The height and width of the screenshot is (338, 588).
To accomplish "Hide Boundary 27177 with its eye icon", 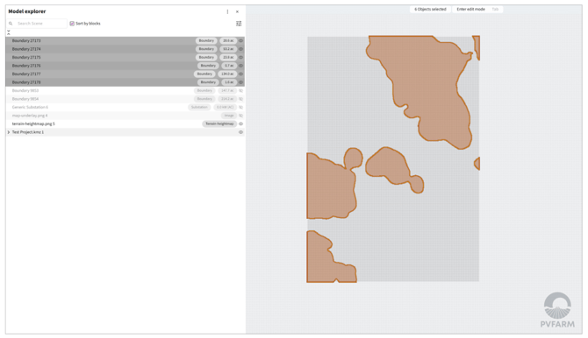I will click(x=240, y=74).
